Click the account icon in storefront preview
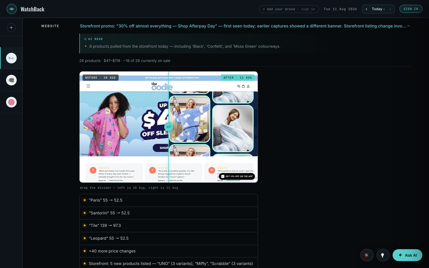 pyautogui.click(x=248, y=86)
